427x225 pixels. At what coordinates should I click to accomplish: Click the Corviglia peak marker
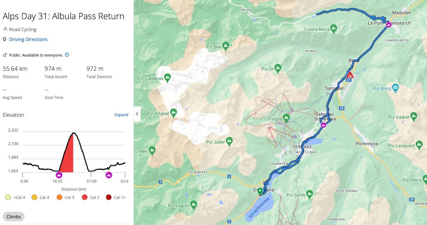pos(286,117)
